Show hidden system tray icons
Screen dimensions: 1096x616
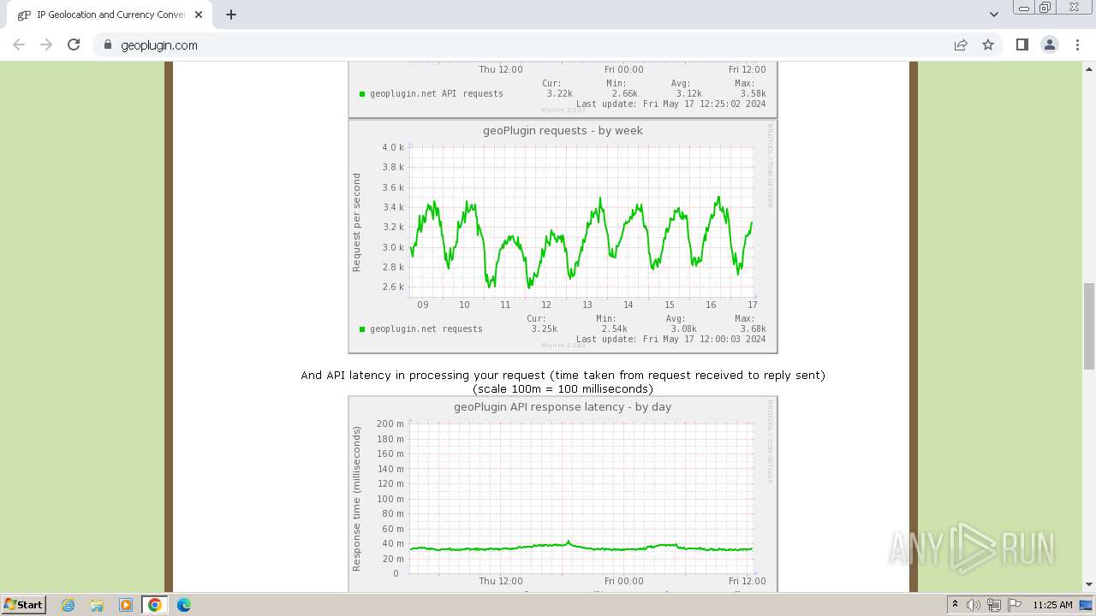pos(955,605)
